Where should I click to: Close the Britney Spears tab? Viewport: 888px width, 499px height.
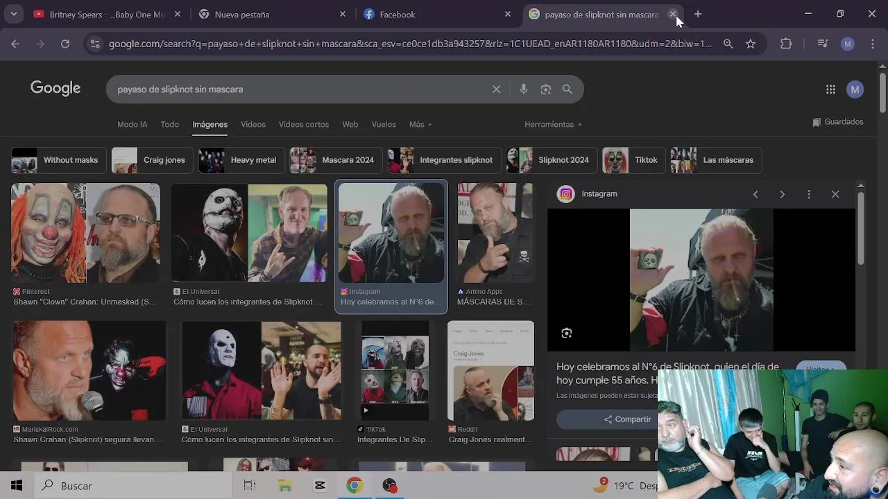[x=178, y=14]
